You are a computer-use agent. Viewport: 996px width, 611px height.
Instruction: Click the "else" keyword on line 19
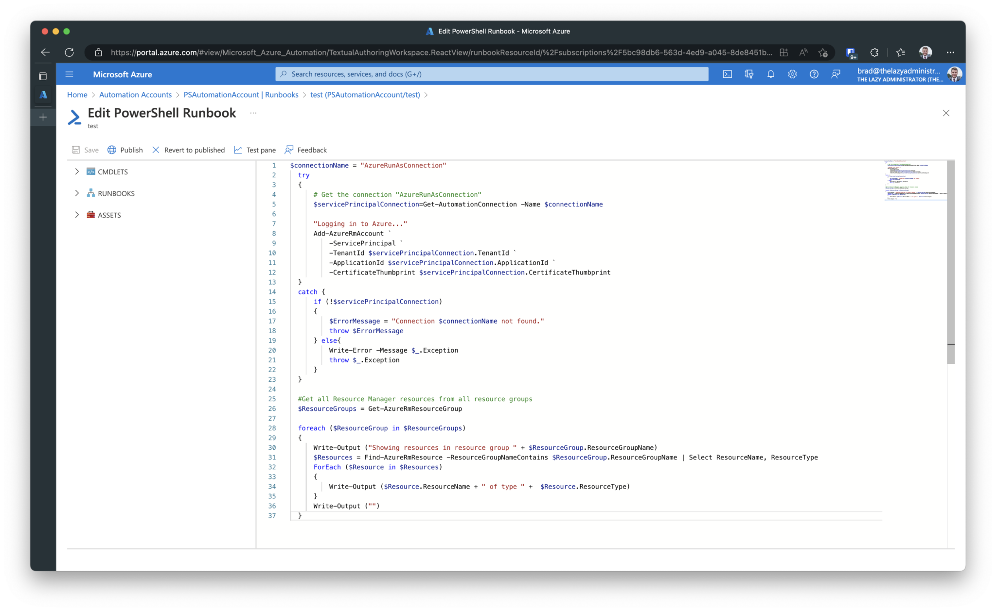[x=329, y=340]
